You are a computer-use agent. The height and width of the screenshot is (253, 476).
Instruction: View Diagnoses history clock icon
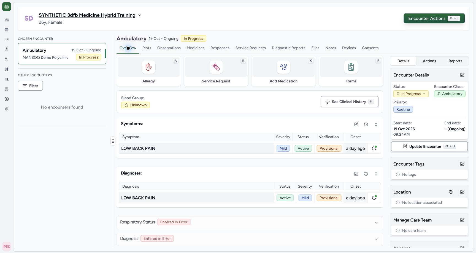pyautogui.click(x=366, y=174)
